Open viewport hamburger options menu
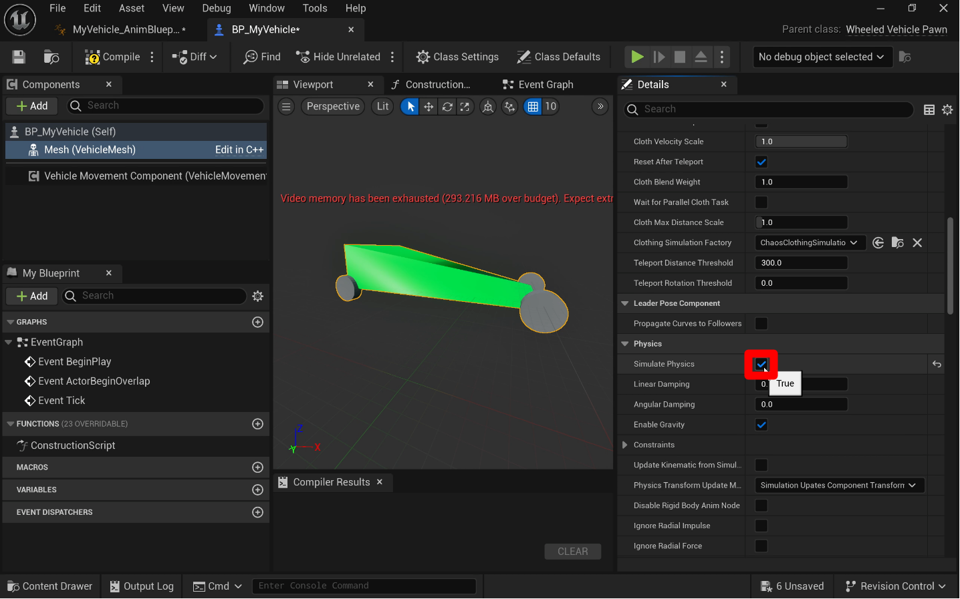This screenshot has height=599, width=960. click(x=286, y=106)
